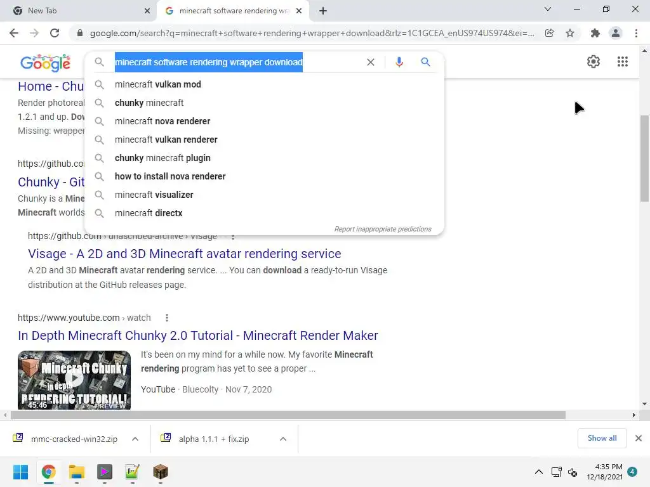
Task: Open options for Visage result
Action: 233,237
